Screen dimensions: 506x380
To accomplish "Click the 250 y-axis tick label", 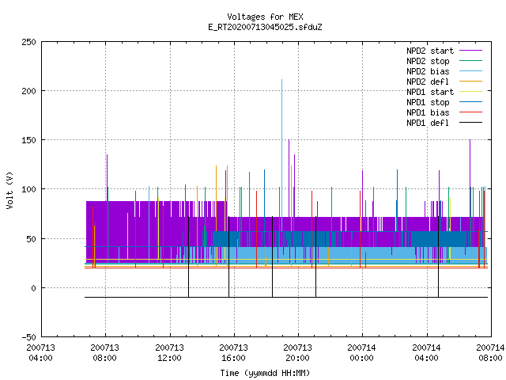I will click(x=28, y=42).
